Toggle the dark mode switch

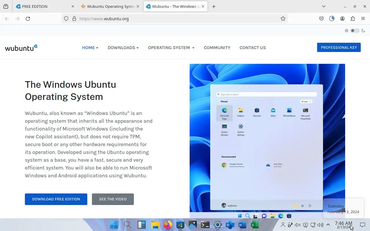[355, 31]
